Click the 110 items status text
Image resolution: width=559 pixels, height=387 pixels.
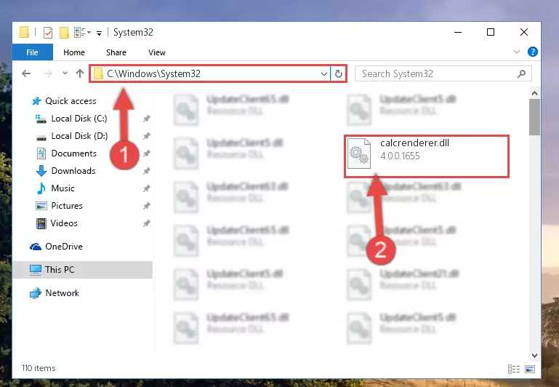pos(39,368)
